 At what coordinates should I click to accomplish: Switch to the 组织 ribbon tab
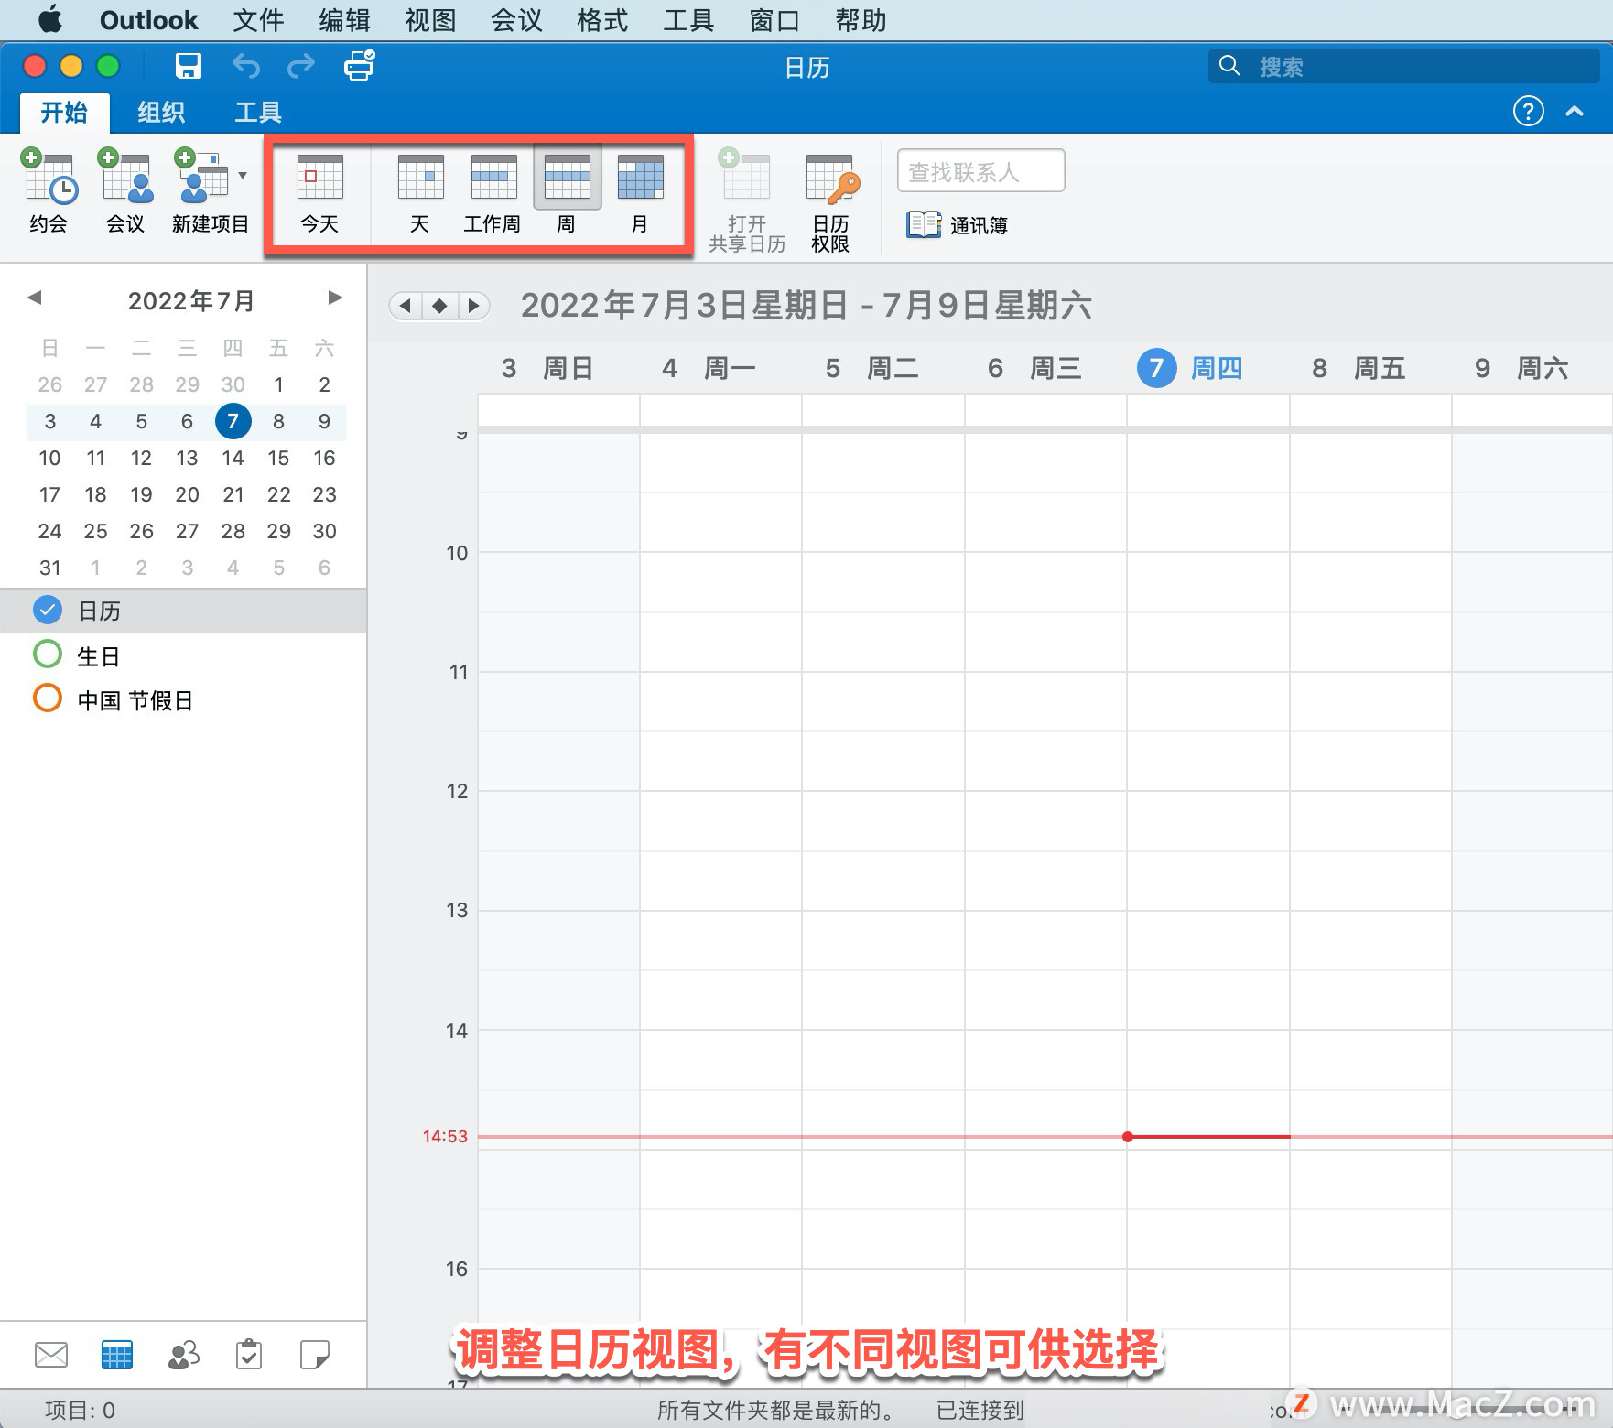[161, 112]
